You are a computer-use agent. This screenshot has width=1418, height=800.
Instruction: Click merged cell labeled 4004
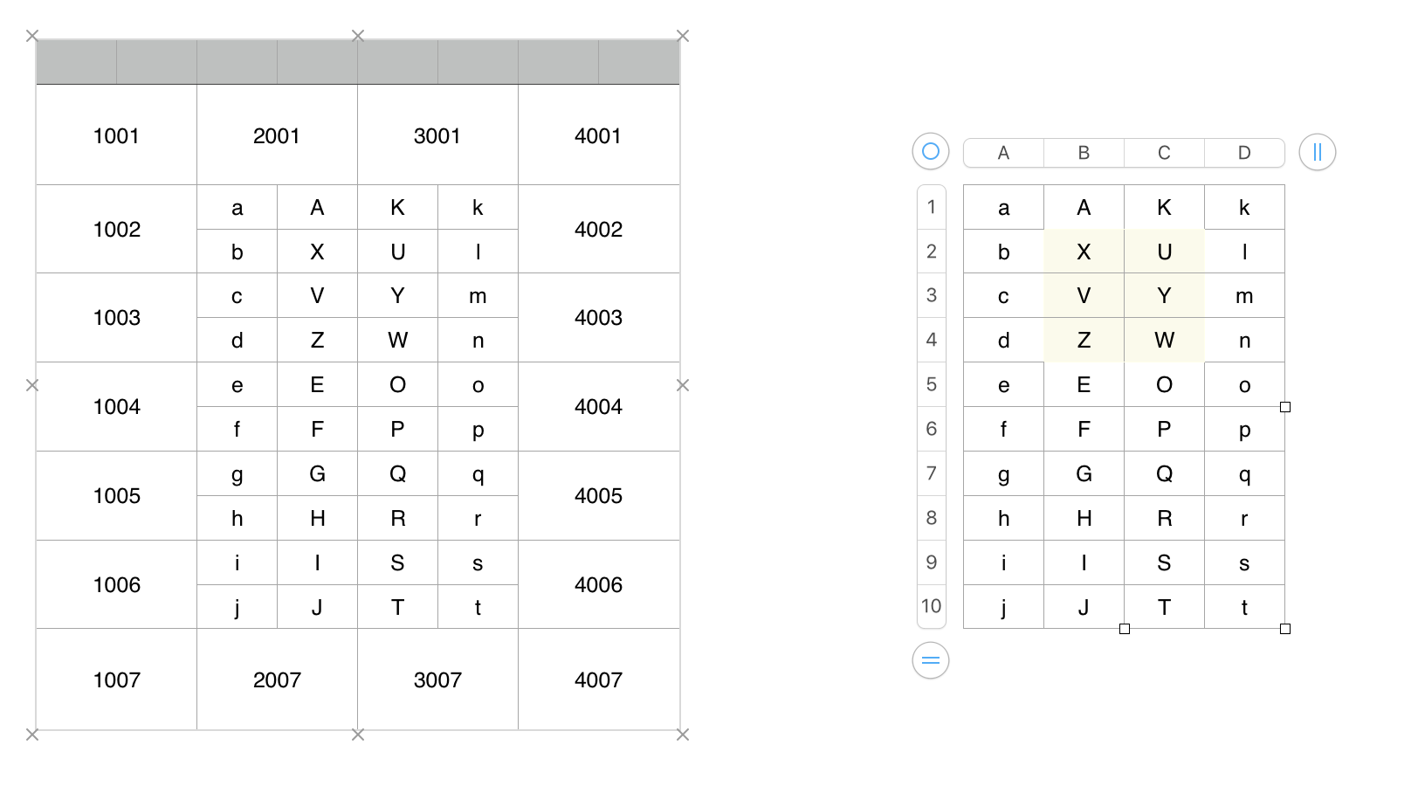[598, 406]
